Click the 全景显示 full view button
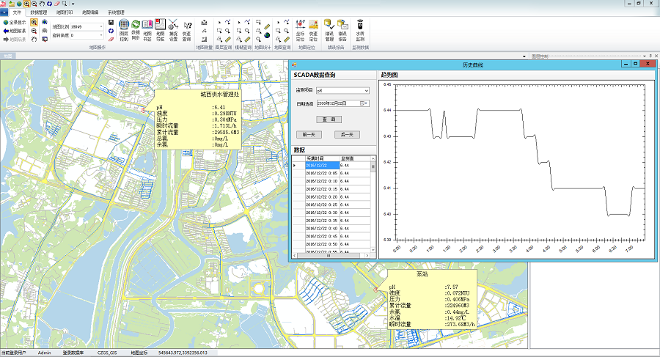 pos(15,23)
